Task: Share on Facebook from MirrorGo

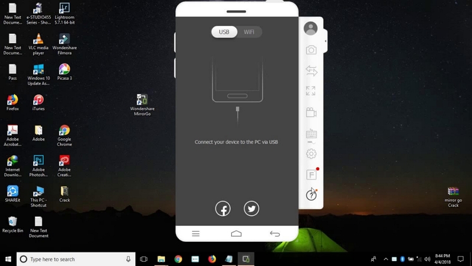Action: [223, 209]
